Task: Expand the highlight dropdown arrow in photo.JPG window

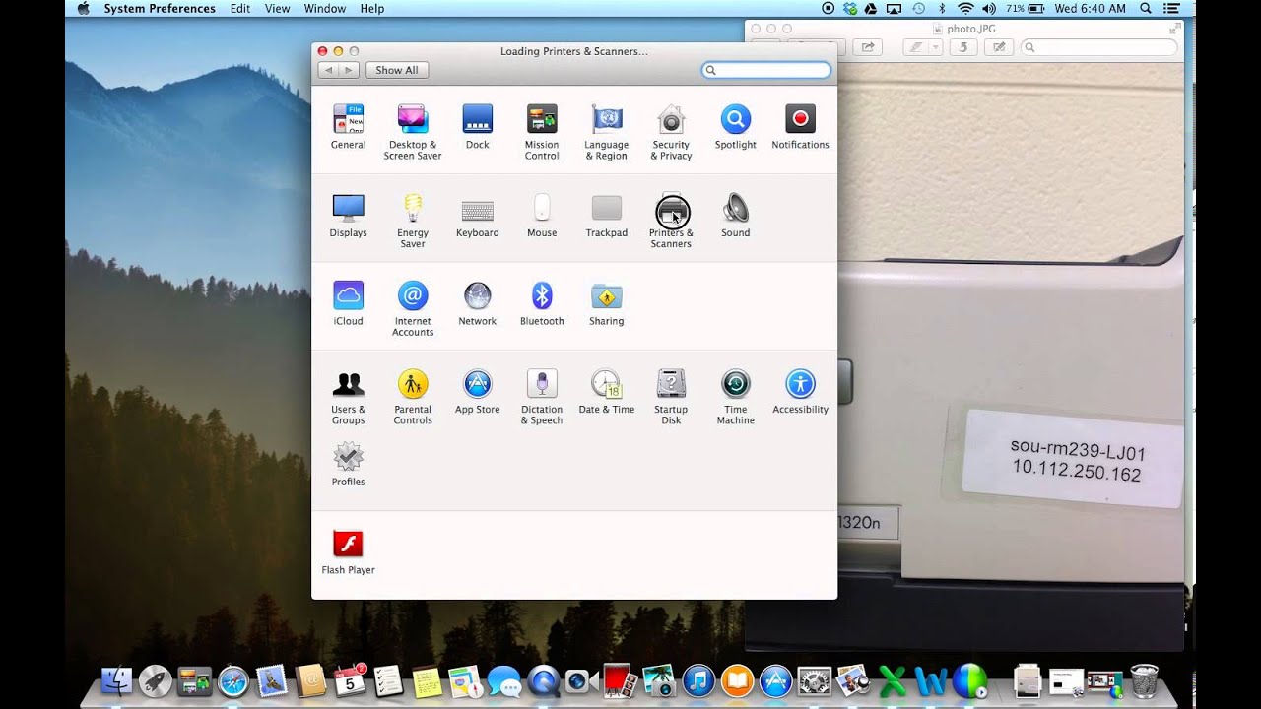Action: [936, 47]
